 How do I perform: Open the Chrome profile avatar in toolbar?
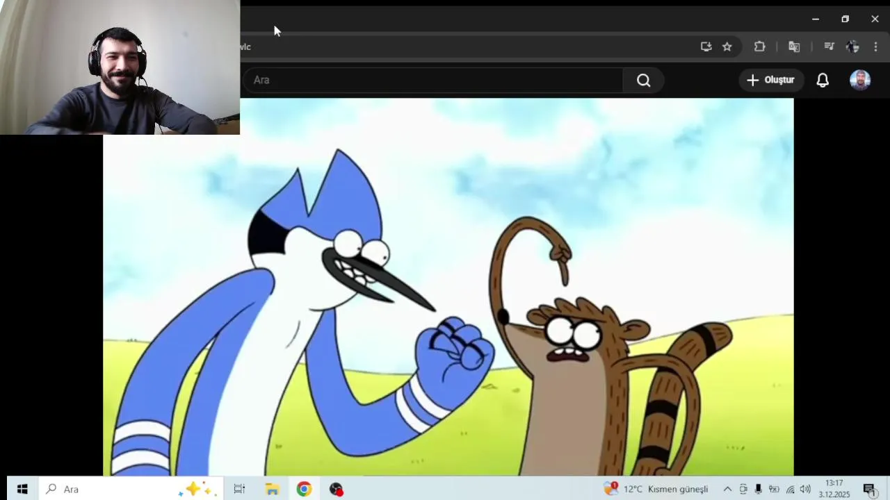coord(852,47)
